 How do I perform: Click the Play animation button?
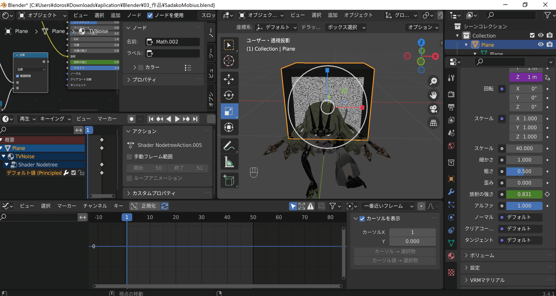[x=177, y=119]
